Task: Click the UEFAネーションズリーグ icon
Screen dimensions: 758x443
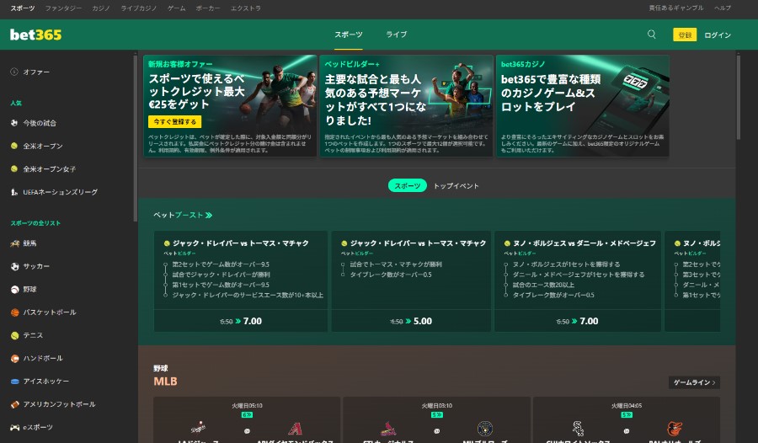Action: [14, 192]
